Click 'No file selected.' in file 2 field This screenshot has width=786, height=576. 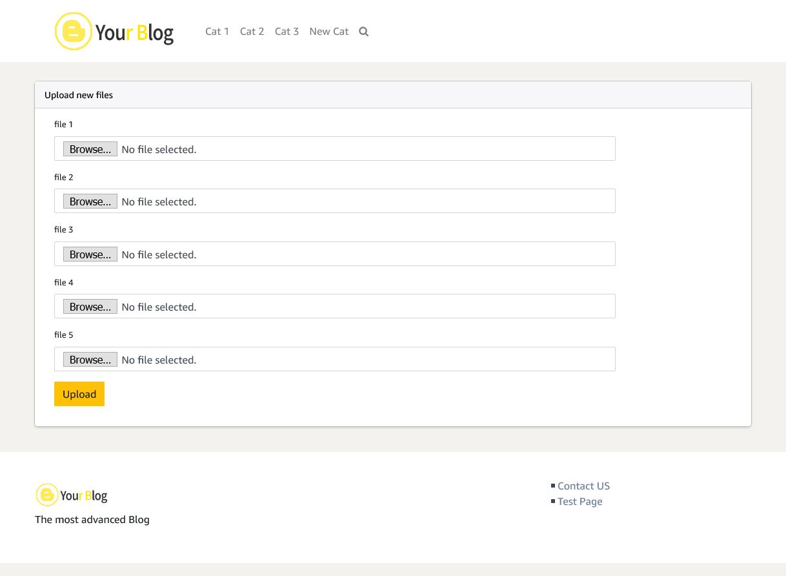159,201
